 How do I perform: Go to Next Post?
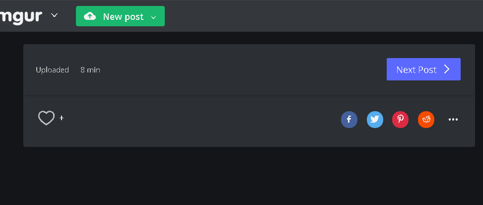(x=423, y=69)
